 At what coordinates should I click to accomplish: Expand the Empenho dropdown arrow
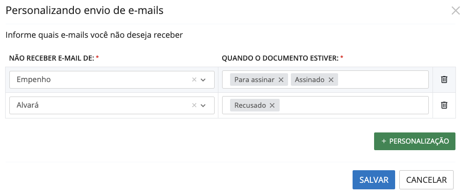click(x=203, y=80)
